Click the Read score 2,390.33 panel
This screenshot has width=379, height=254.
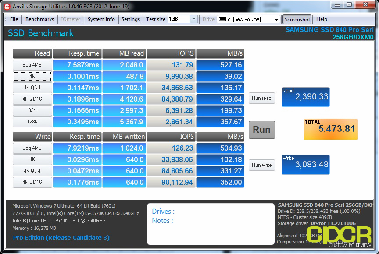(x=305, y=97)
